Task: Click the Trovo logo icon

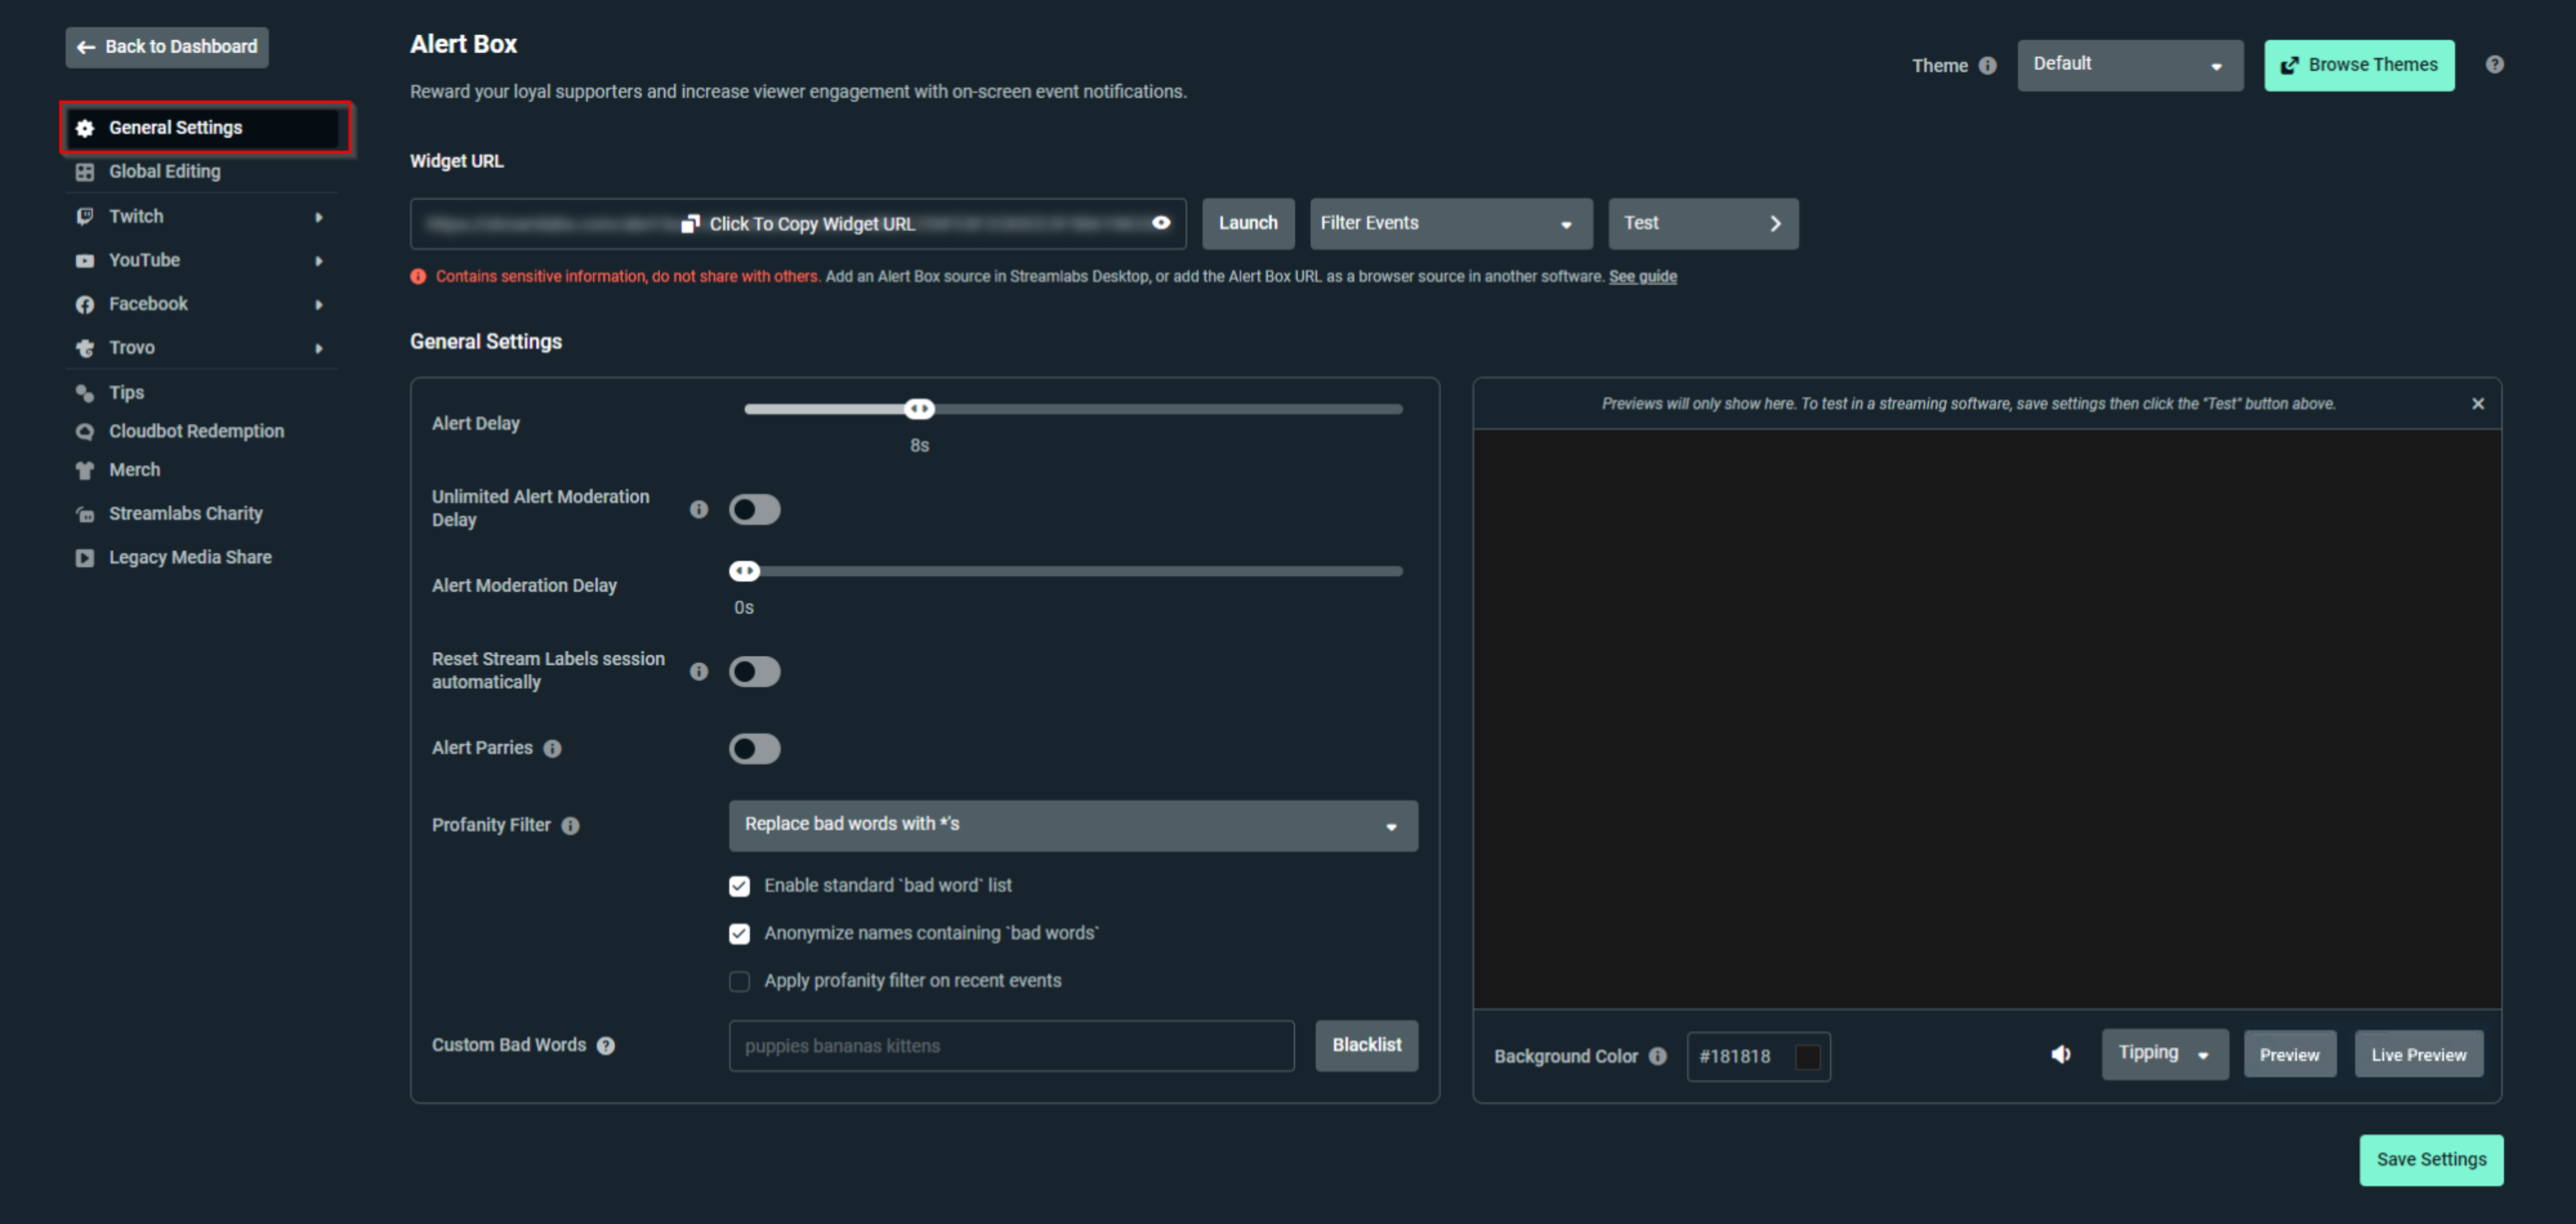Action: coord(85,348)
